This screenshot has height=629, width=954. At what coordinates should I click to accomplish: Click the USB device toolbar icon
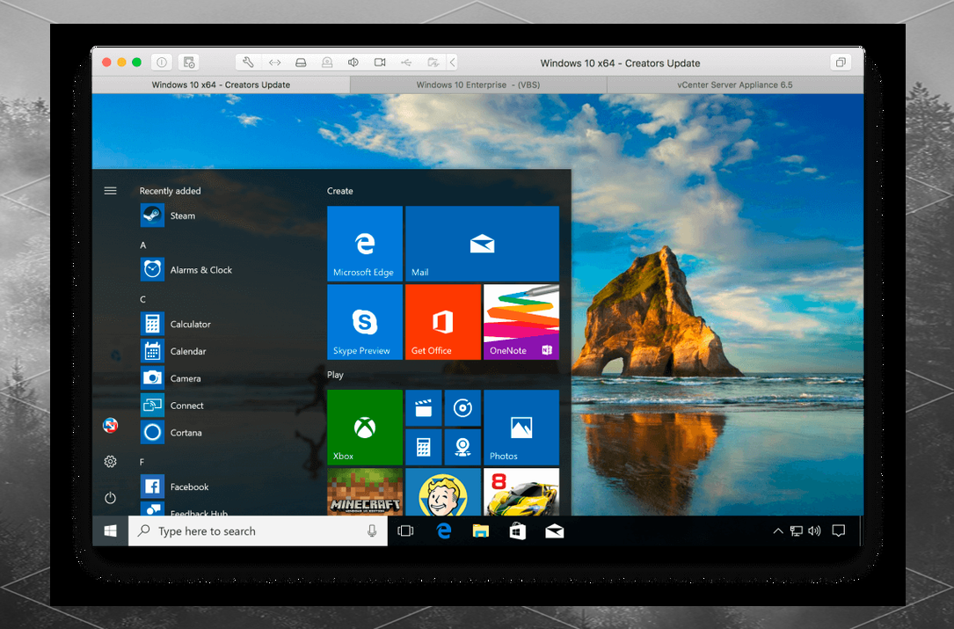[406, 62]
